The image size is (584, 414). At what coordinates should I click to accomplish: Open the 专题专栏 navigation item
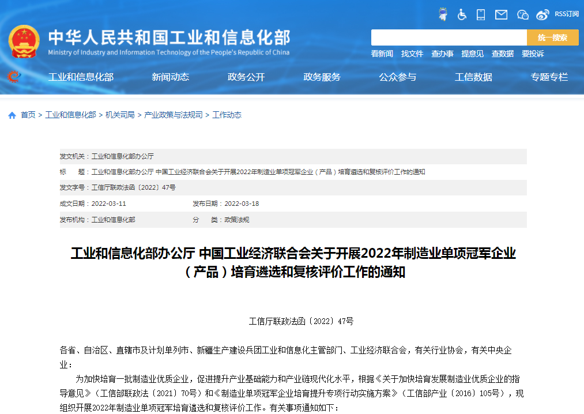549,77
